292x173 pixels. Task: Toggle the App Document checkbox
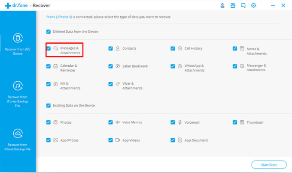[x=173, y=140]
